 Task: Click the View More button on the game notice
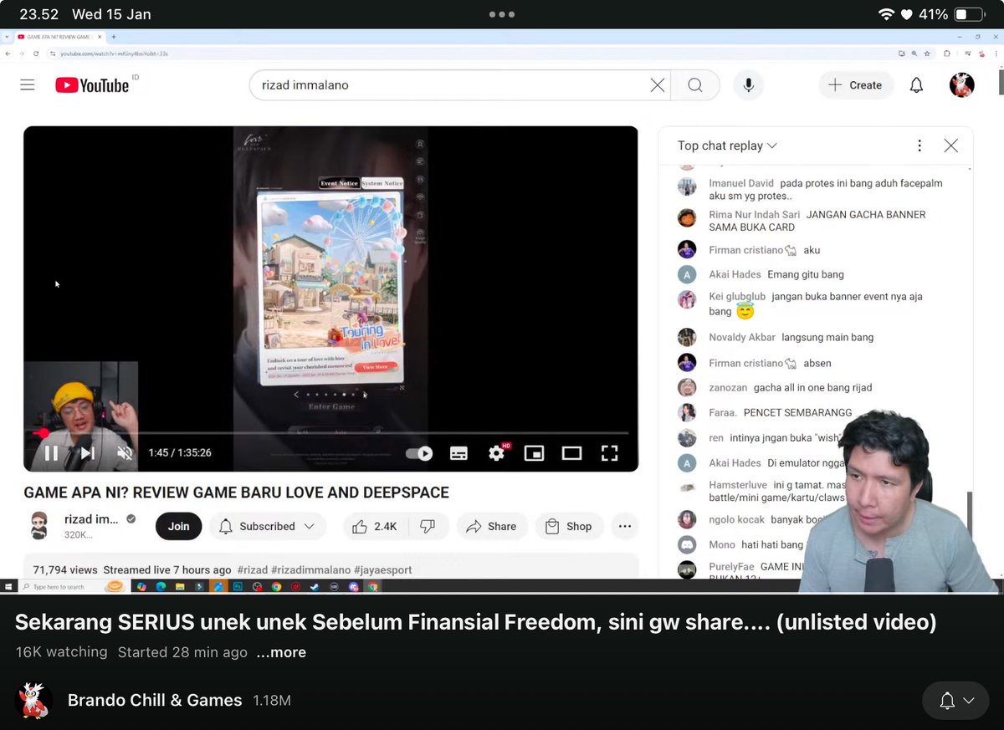point(375,367)
